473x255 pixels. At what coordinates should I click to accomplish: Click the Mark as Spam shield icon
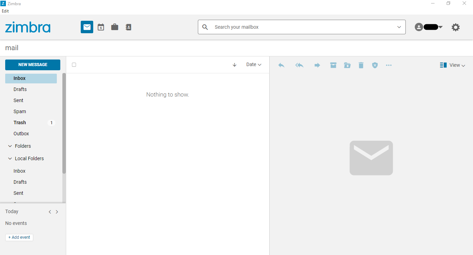[375, 65]
